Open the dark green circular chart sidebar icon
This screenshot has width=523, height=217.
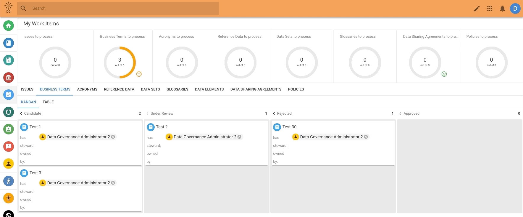(9, 112)
